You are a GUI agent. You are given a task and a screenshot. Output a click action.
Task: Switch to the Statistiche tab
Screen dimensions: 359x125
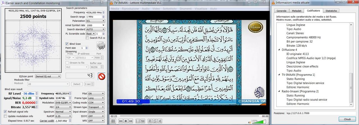coord(331,11)
